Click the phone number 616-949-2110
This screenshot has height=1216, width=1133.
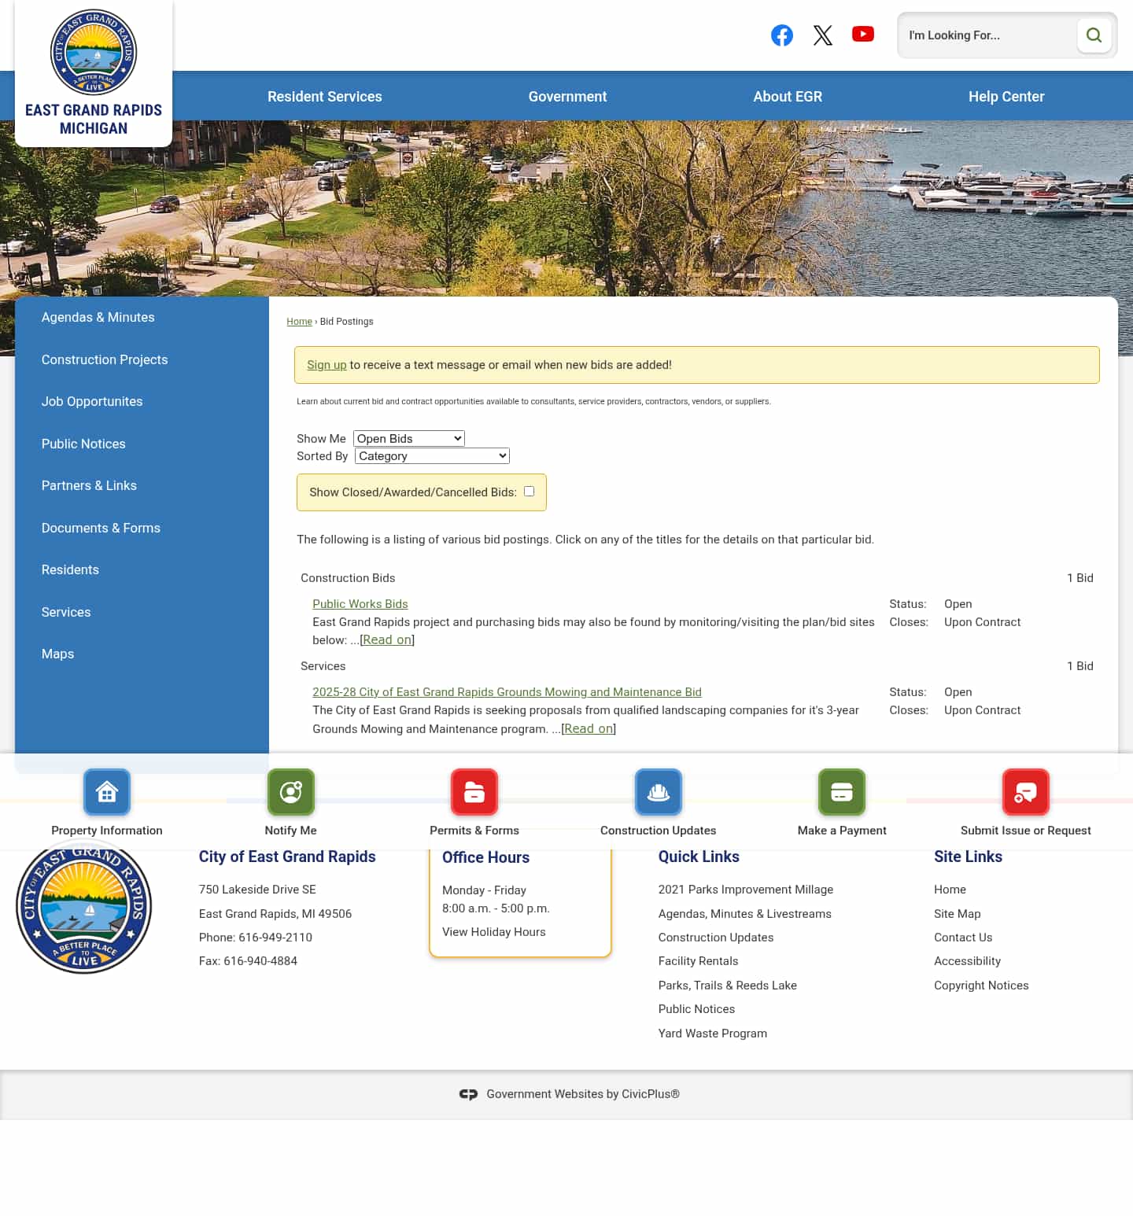(x=275, y=938)
